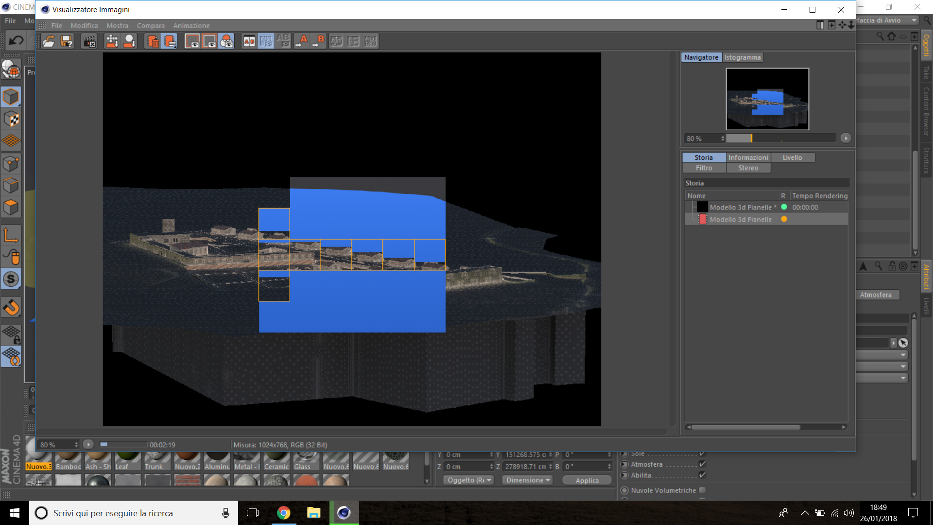Image resolution: width=933 pixels, height=525 pixels.
Task: Click the stop rendering clapperboard icon
Action: (x=89, y=41)
